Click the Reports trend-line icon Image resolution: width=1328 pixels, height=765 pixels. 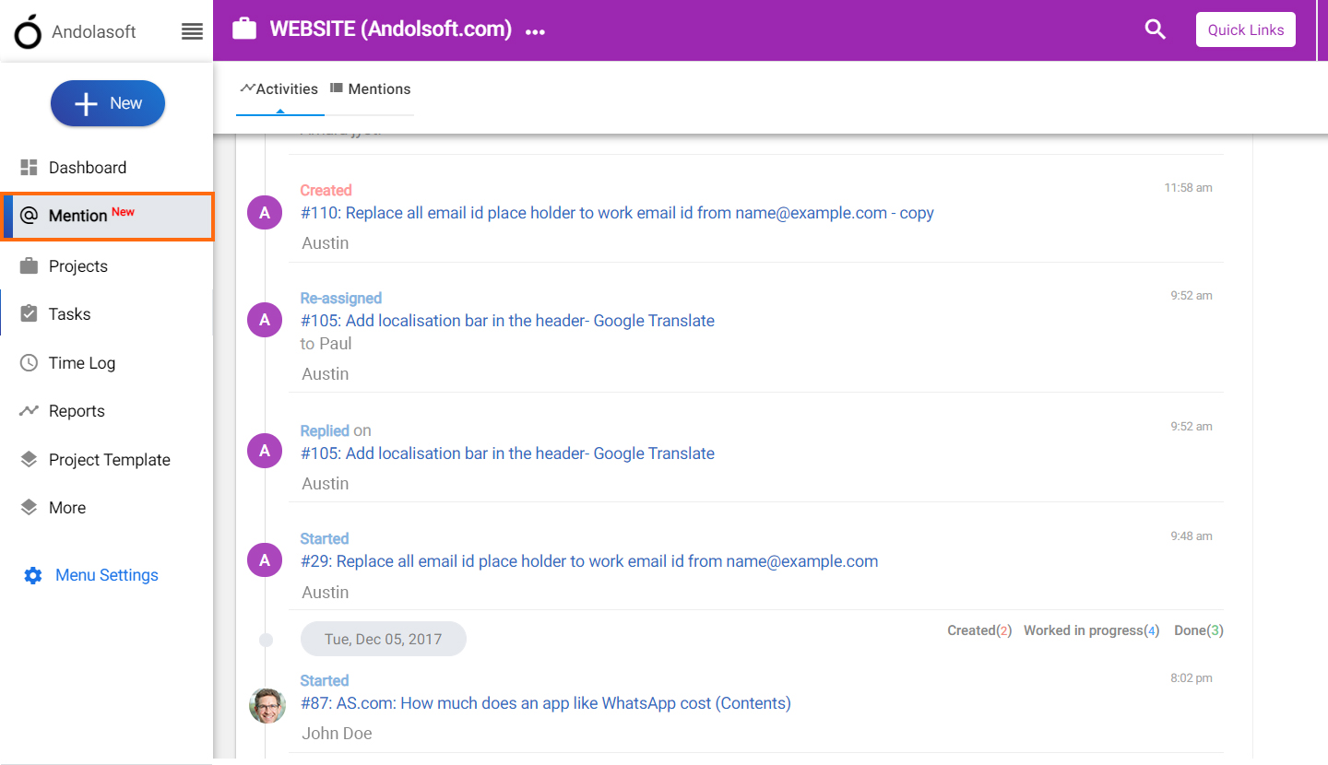point(30,411)
